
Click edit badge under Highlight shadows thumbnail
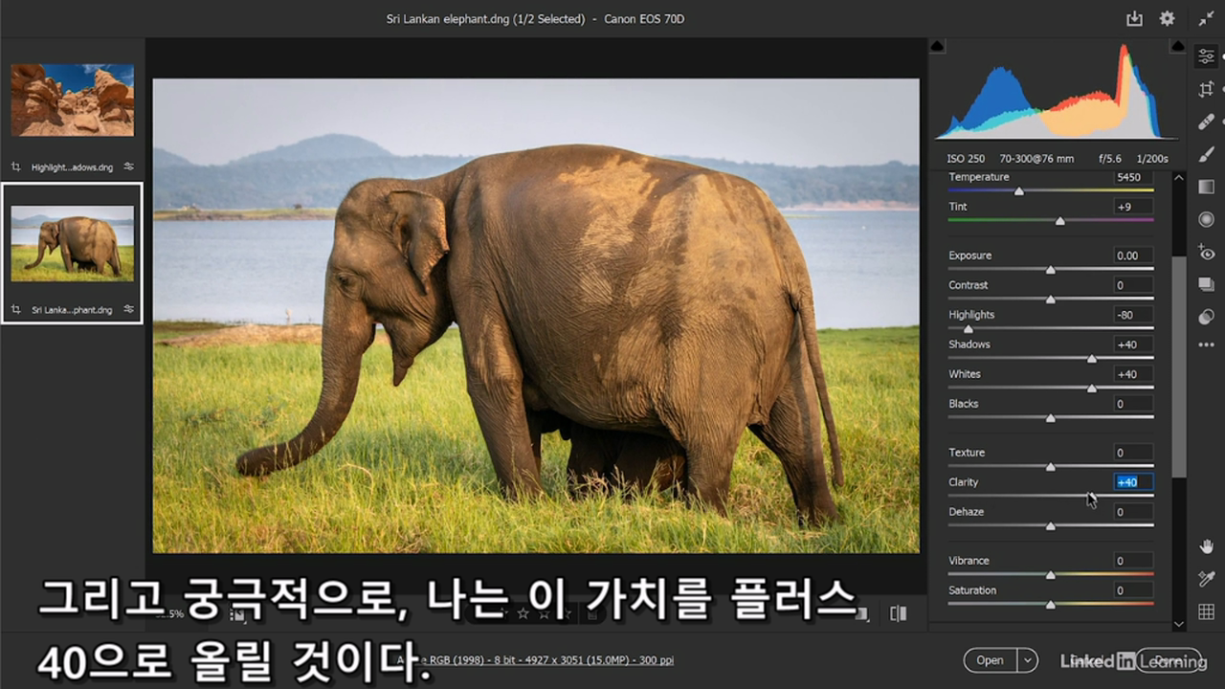tap(128, 167)
